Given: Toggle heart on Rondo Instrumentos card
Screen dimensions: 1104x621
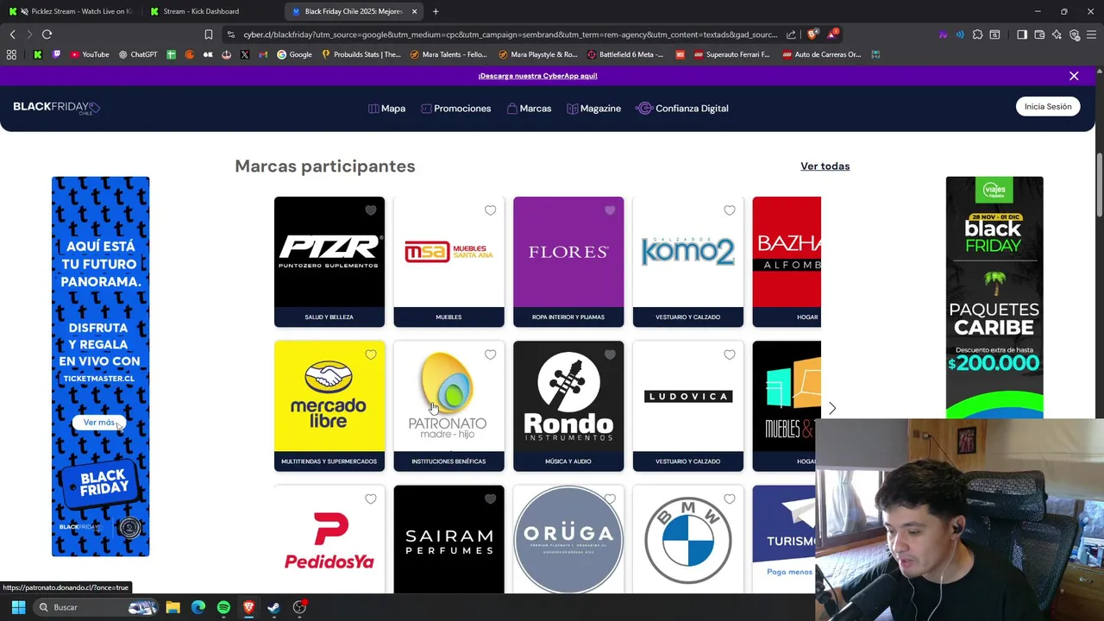Looking at the screenshot, I should tap(610, 354).
